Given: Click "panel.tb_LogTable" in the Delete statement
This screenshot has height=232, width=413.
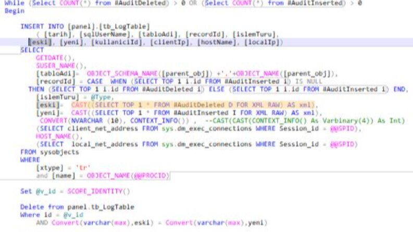Looking at the screenshot, I should point(101,207).
